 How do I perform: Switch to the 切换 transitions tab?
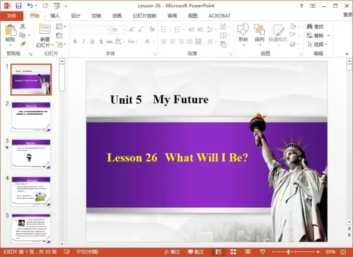point(96,16)
